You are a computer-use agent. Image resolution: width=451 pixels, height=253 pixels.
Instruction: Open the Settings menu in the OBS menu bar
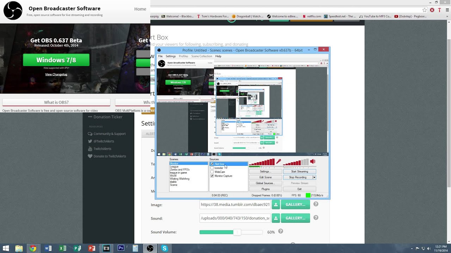171,56
